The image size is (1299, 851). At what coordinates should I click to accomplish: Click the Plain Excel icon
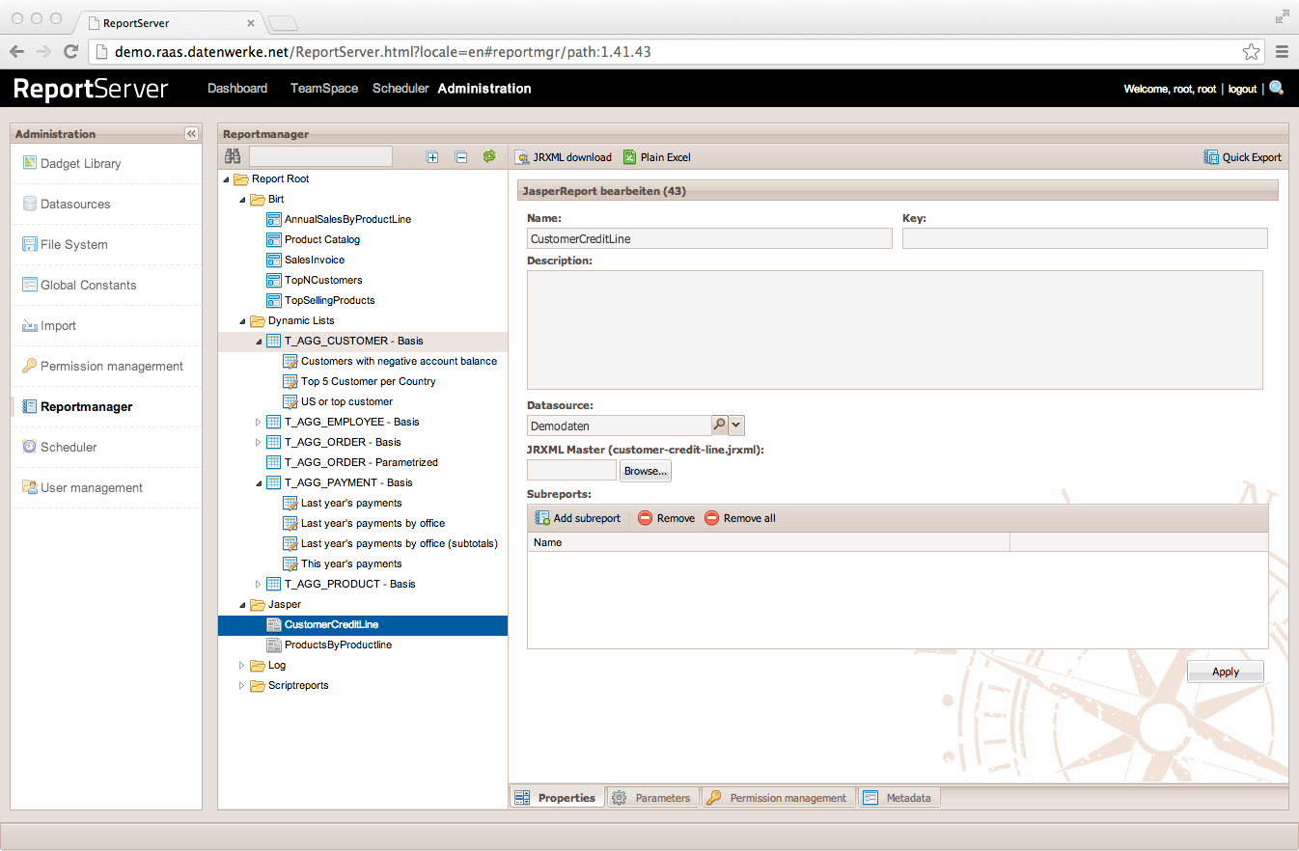tap(629, 157)
